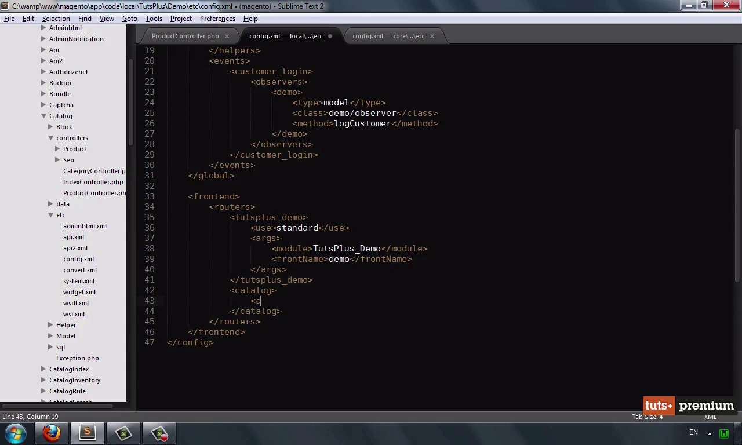
Task: Expand the Block folder
Action: click(x=50, y=127)
